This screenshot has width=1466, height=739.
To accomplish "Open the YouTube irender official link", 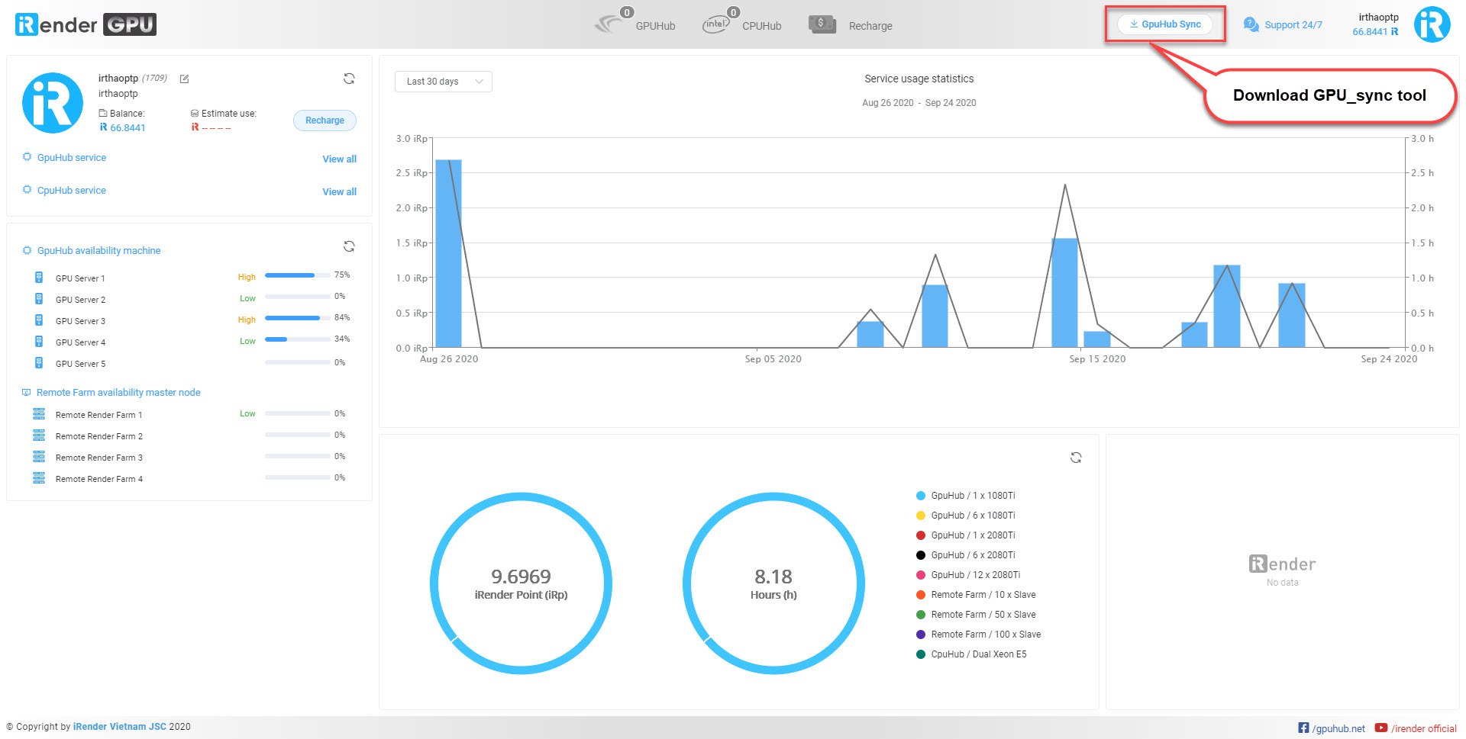I will 1416,728.
